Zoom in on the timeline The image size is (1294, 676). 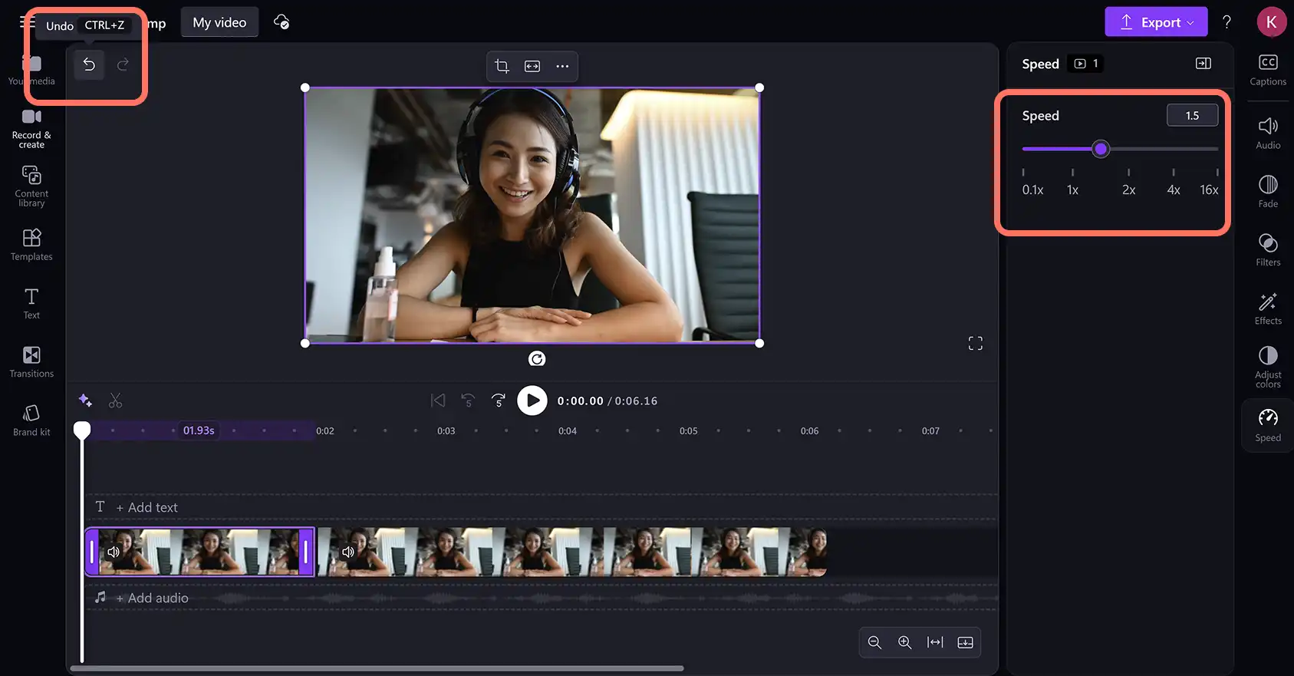click(x=904, y=642)
